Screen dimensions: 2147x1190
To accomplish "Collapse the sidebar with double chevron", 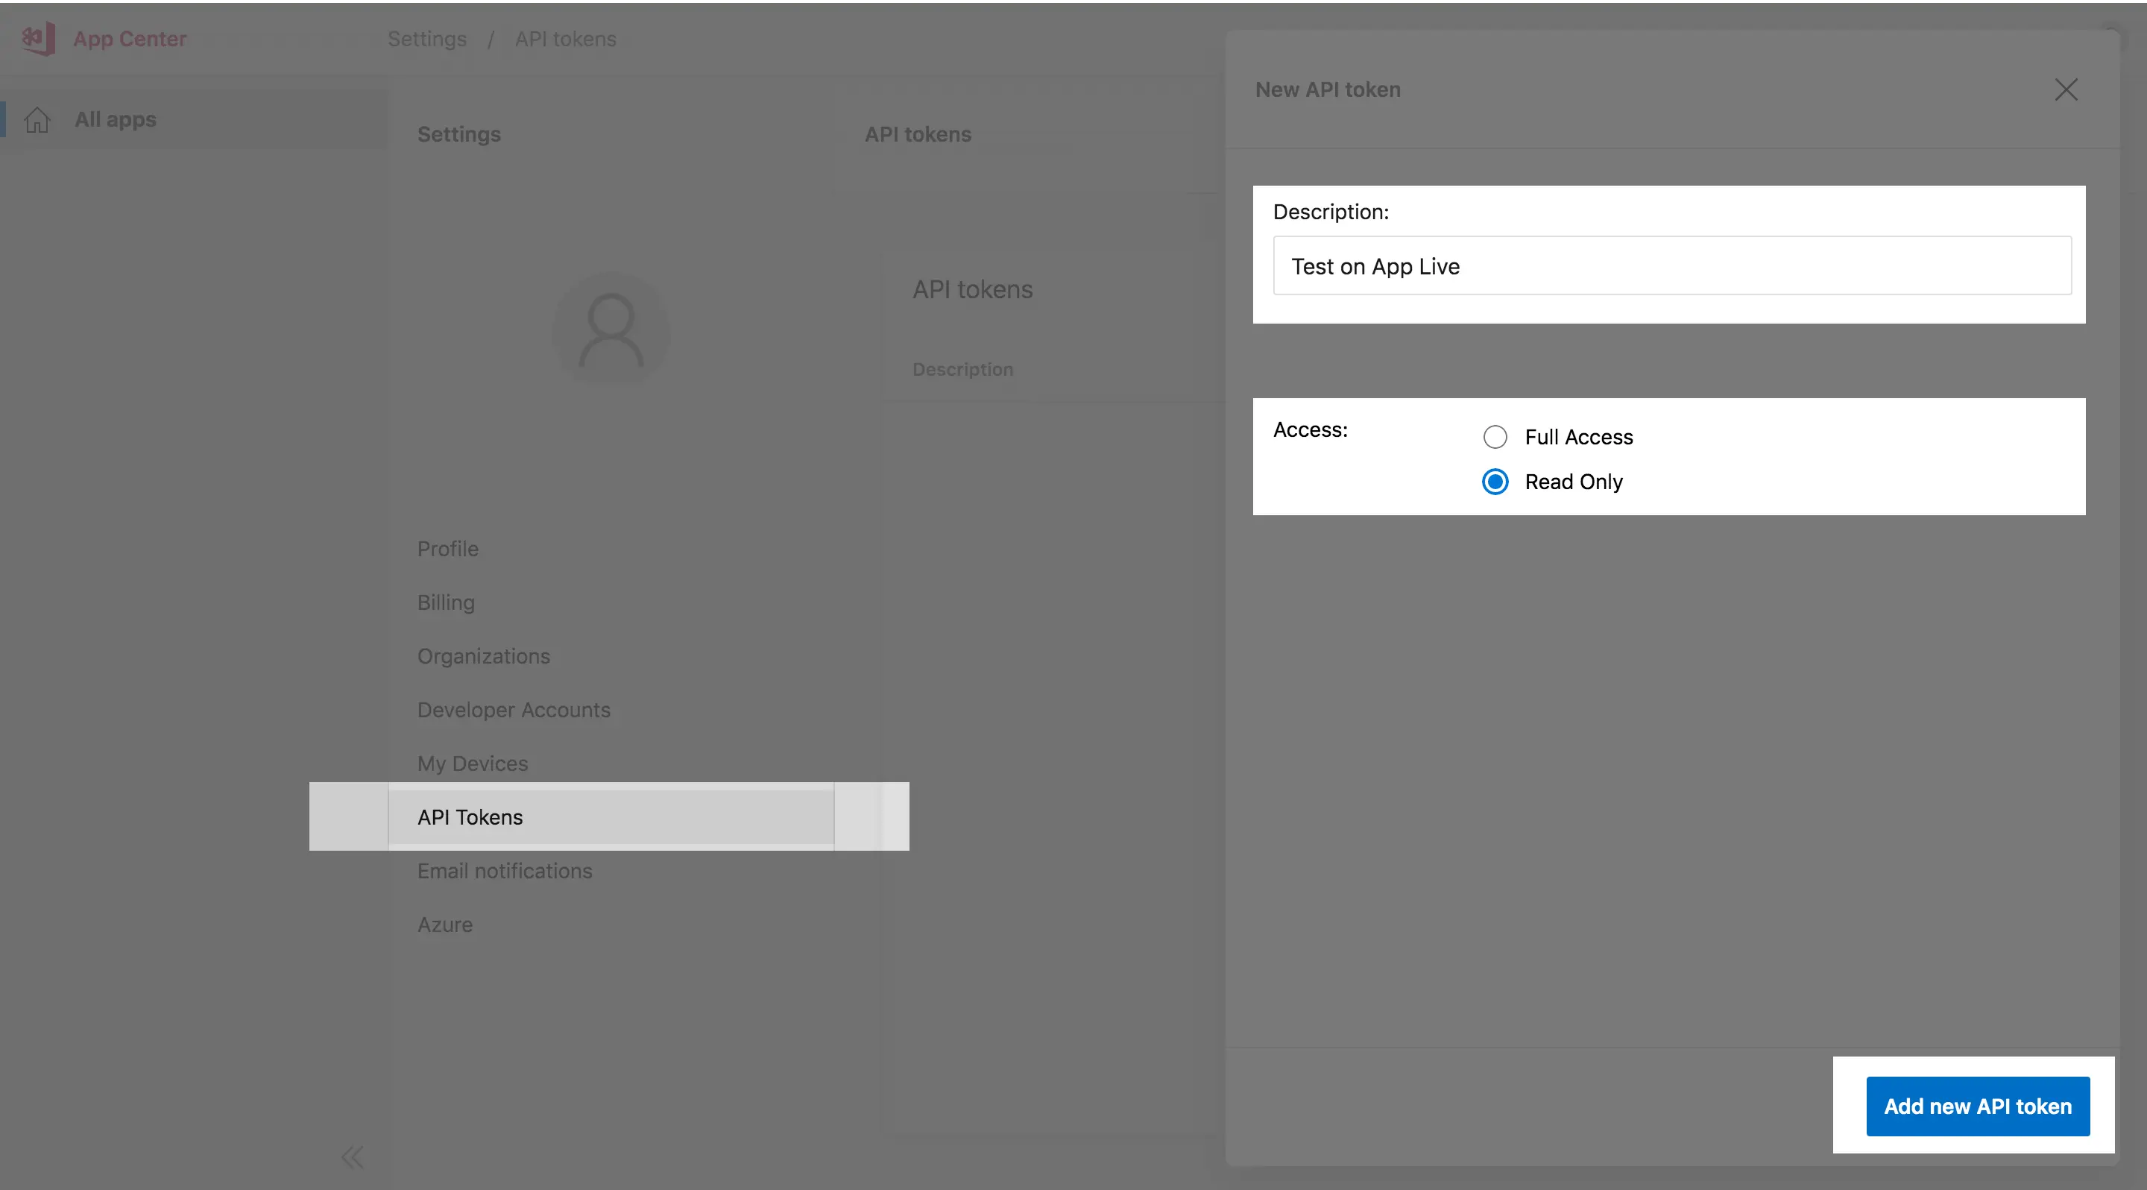I will point(352,1156).
